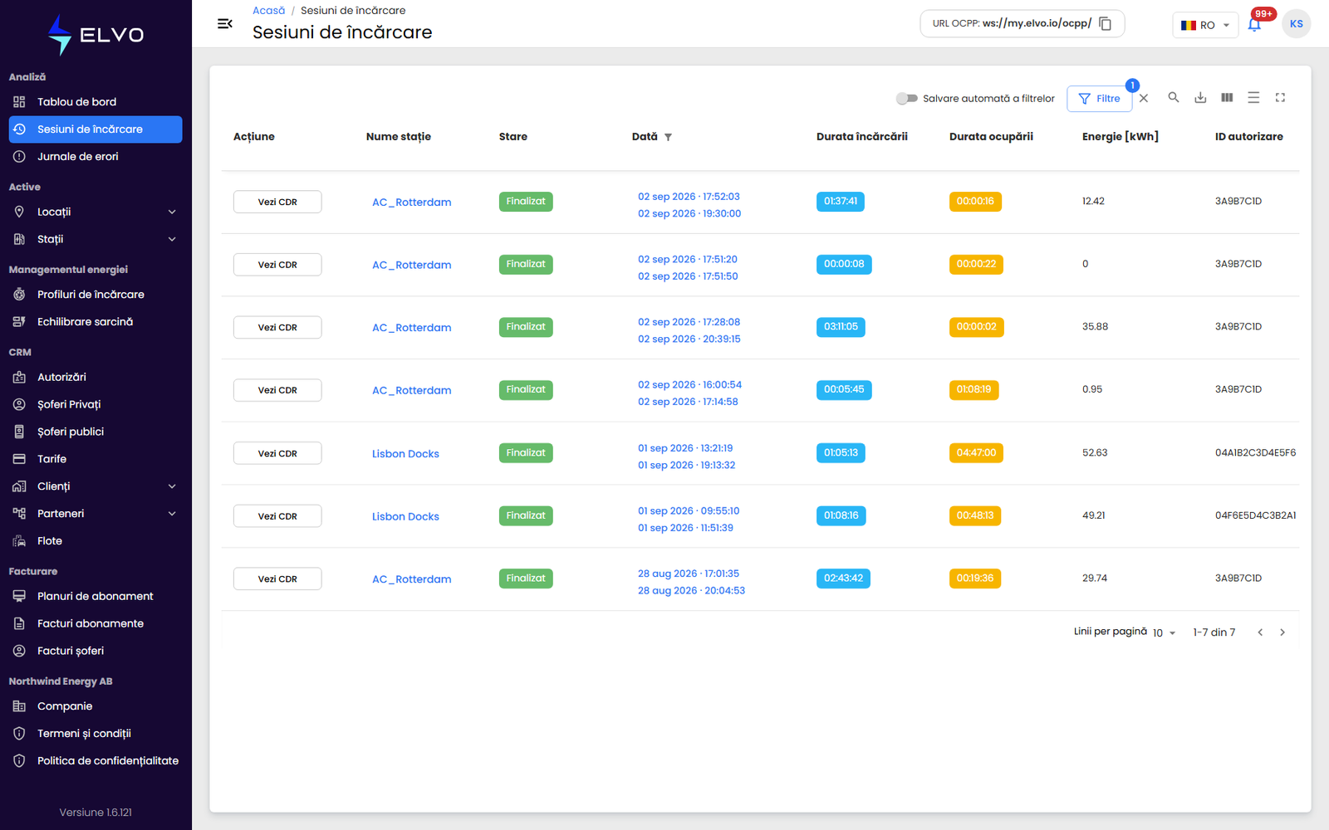Open Echilibrare sarcină

pyautogui.click(x=96, y=322)
